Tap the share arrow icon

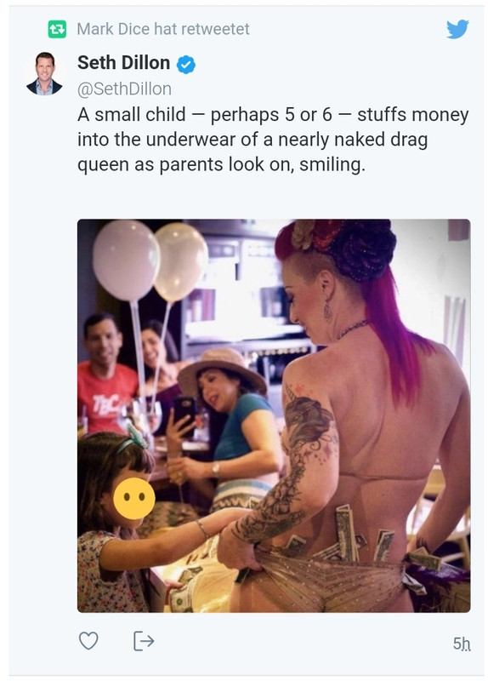[144, 641]
